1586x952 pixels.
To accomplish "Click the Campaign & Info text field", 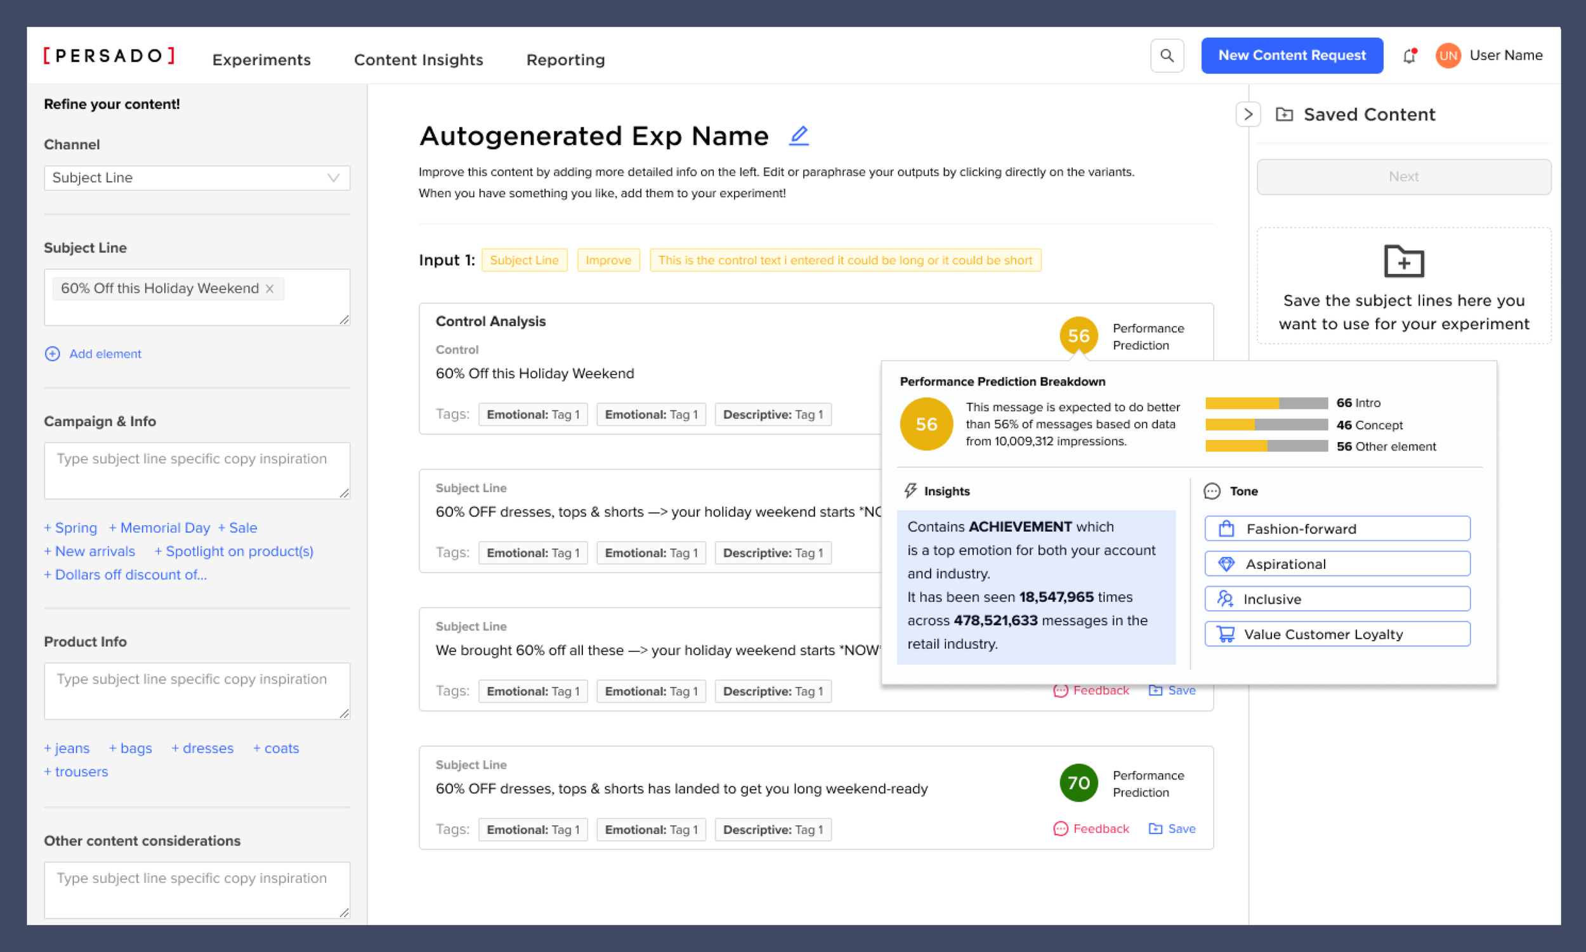I will (x=197, y=470).
